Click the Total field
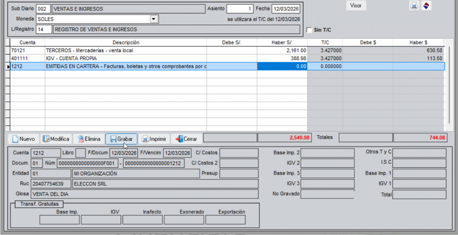 click(x=419, y=195)
